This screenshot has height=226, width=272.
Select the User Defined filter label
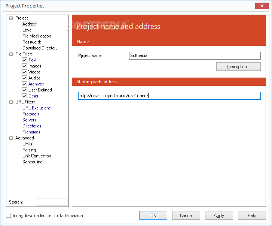pos(40,90)
